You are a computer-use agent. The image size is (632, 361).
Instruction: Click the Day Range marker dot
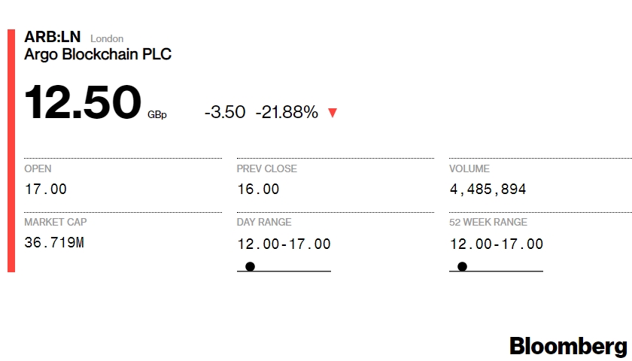pos(250,266)
